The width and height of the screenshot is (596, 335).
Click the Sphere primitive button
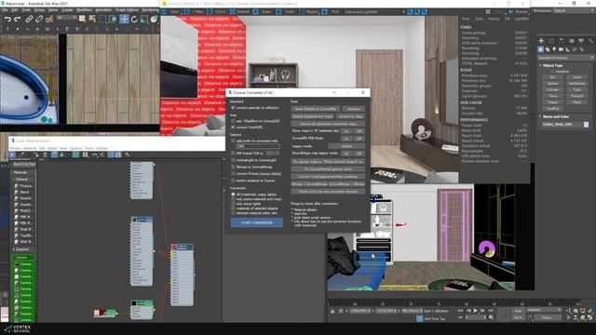tap(552, 84)
